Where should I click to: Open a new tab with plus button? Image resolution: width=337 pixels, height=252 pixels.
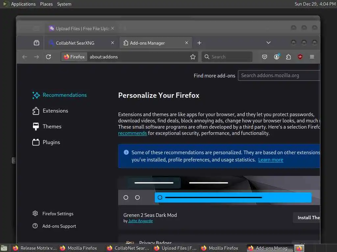(199, 43)
